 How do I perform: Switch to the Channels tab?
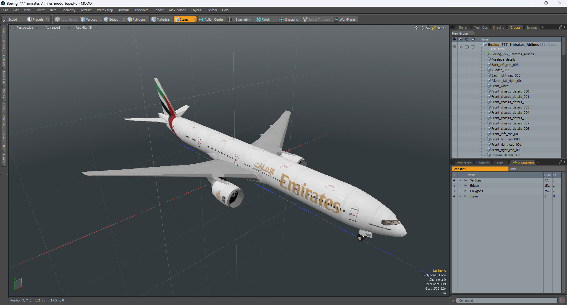483,163
